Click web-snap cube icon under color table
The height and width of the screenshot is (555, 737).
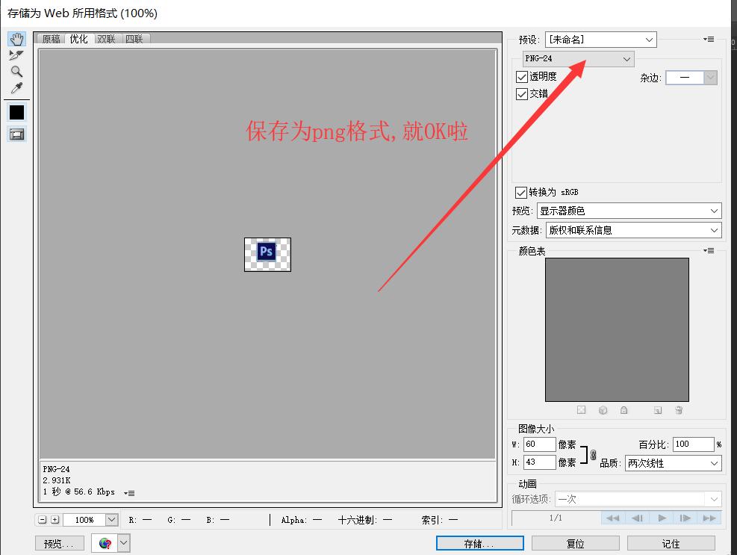click(x=603, y=410)
